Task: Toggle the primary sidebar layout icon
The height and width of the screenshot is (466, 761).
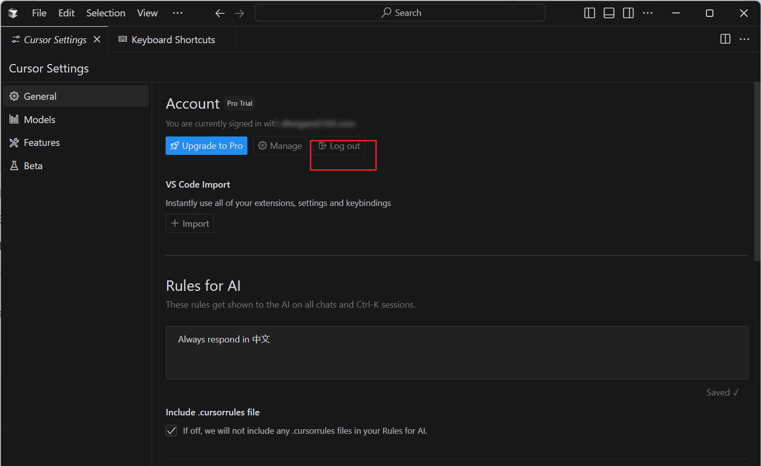Action: click(589, 13)
